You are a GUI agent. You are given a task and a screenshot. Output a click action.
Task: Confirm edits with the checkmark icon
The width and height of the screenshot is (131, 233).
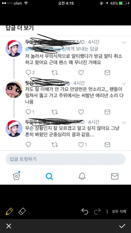click(122, 226)
